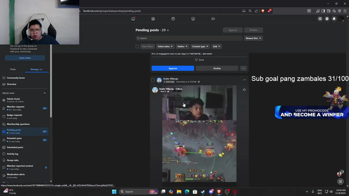The width and height of the screenshot is (349, 196).
Task: Open the Brave Wallet icon
Action: coord(329,11)
